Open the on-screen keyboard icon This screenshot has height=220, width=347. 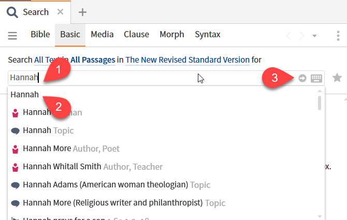[316, 78]
